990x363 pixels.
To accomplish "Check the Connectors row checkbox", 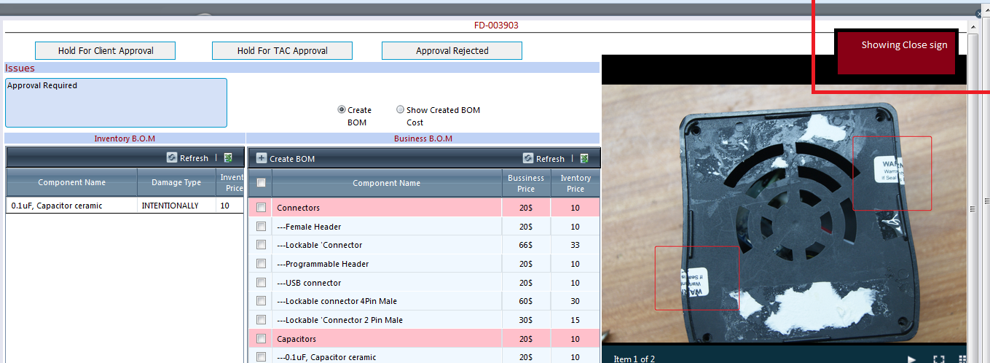I will (261, 208).
